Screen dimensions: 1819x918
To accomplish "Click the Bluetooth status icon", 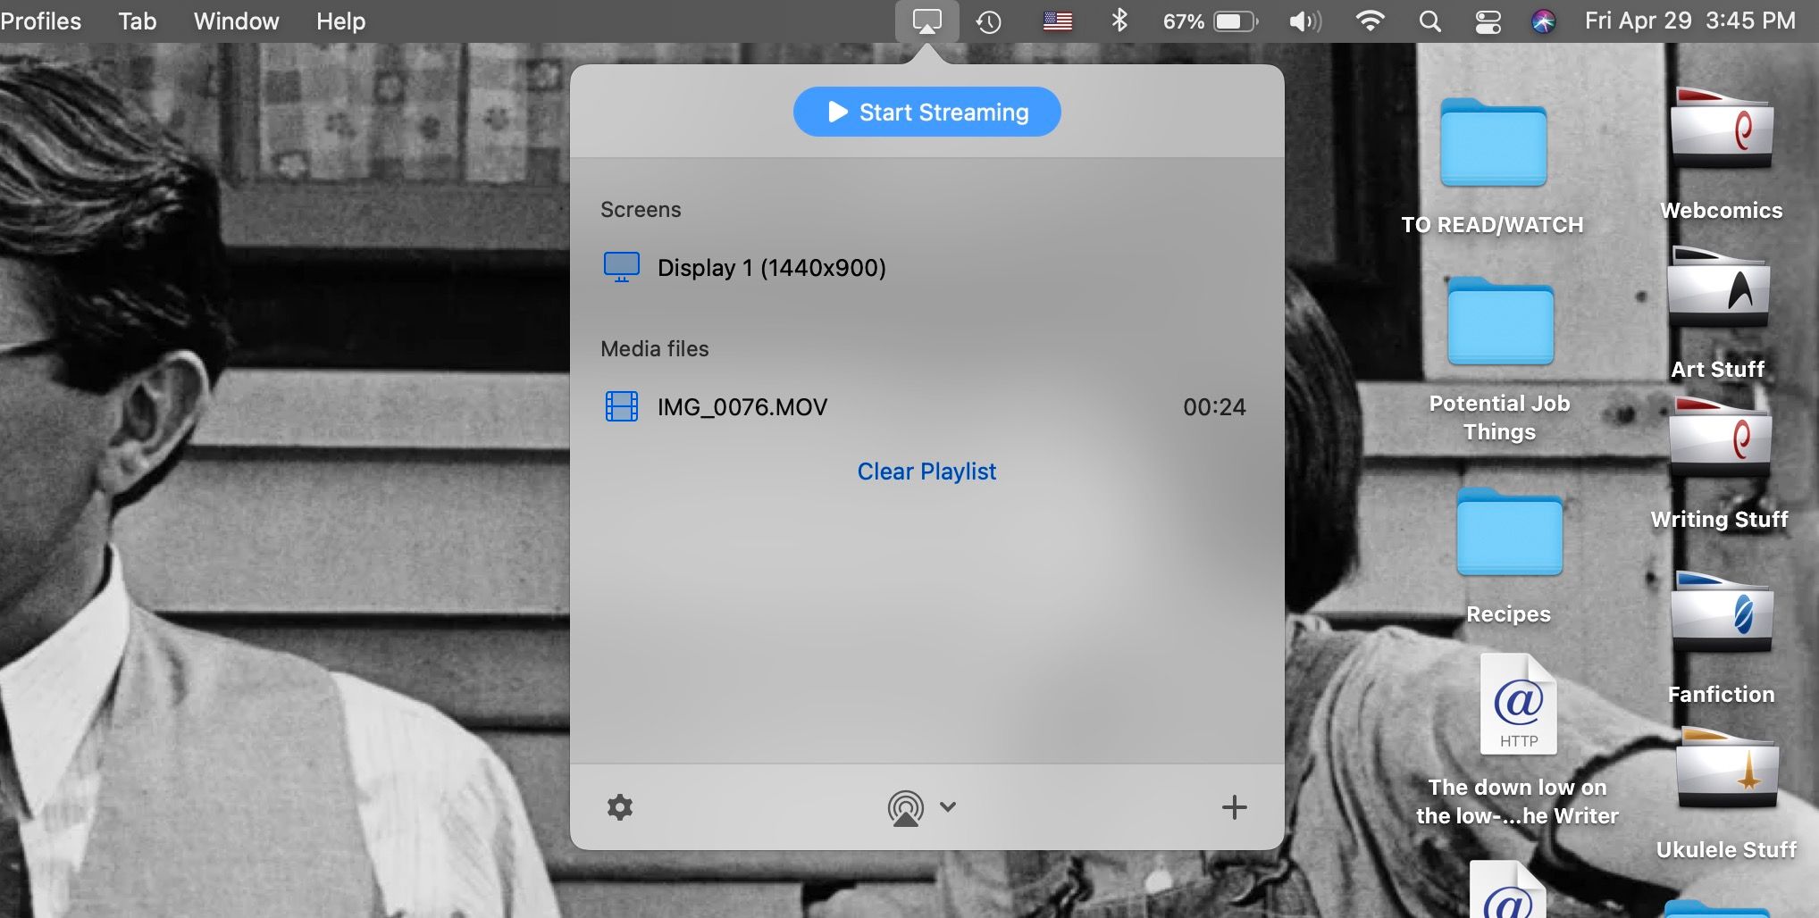I will pos(1119,20).
